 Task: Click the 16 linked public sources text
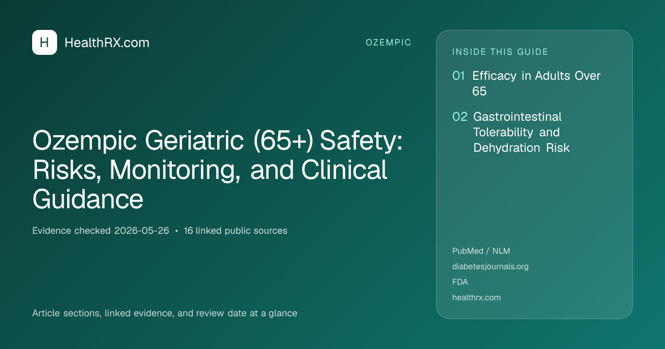[236, 230]
